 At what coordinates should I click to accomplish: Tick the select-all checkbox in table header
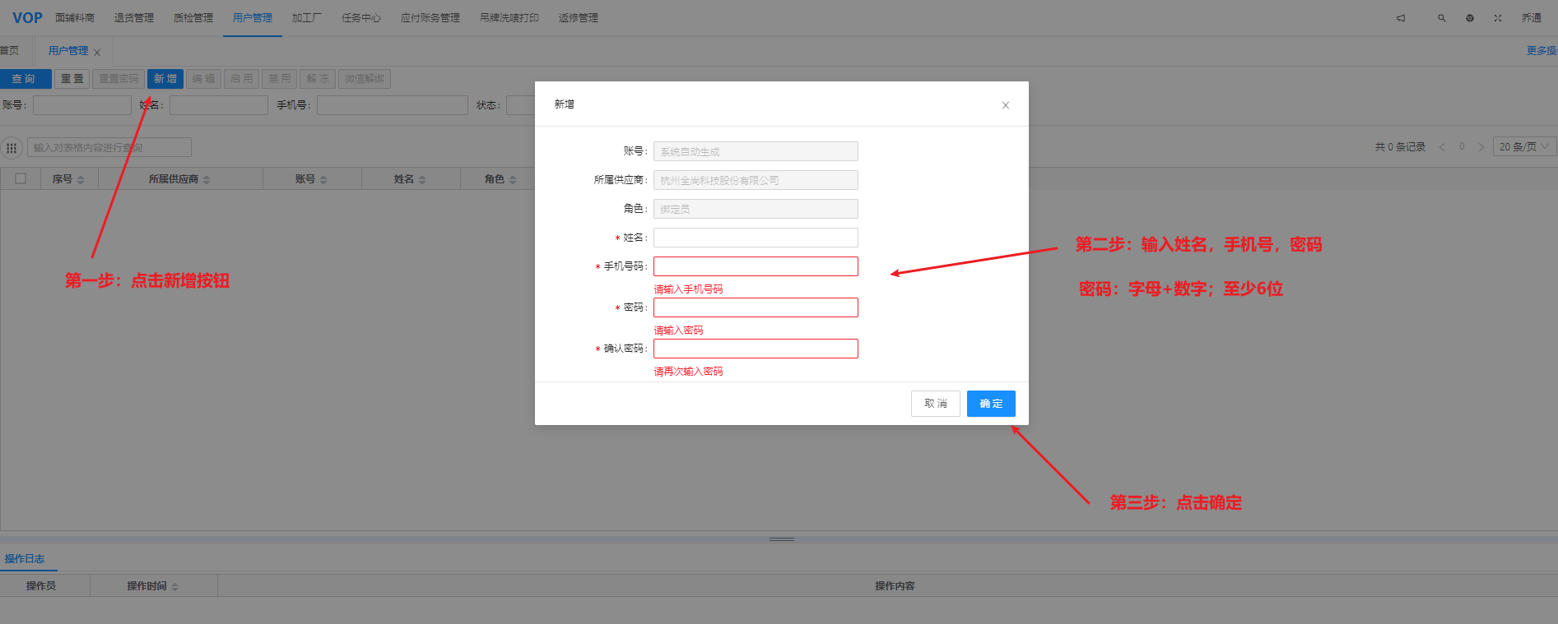pos(21,178)
